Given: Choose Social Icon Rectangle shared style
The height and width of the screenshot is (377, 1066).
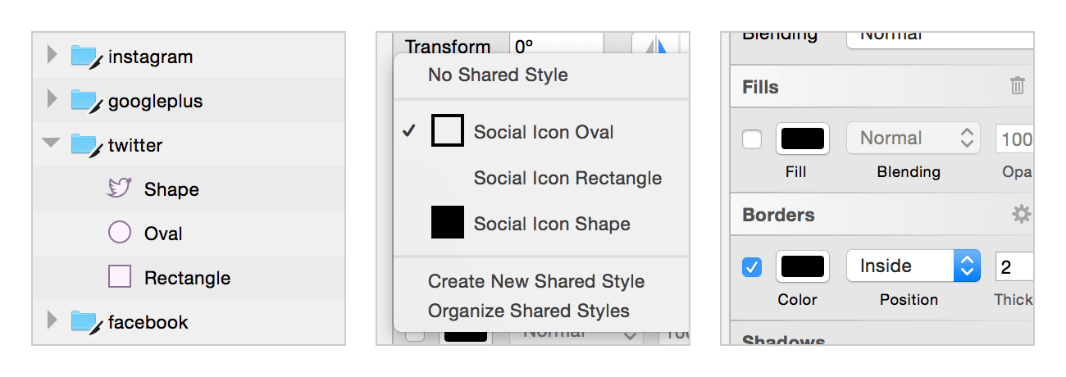Looking at the screenshot, I should pyautogui.click(x=567, y=178).
